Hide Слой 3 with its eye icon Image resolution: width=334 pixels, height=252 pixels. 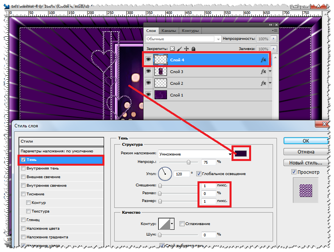pyautogui.click(x=149, y=71)
